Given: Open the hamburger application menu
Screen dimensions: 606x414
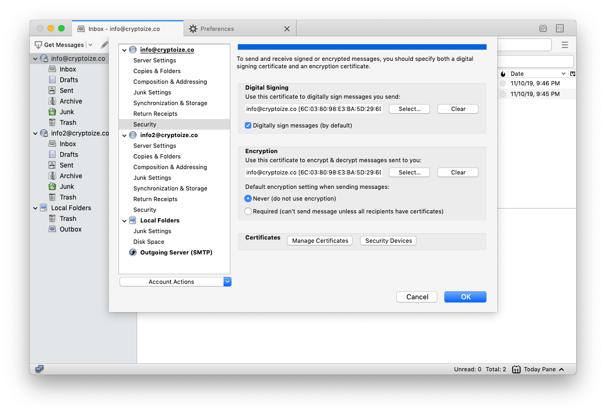Looking at the screenshot, I should click(x=564, y=45).
